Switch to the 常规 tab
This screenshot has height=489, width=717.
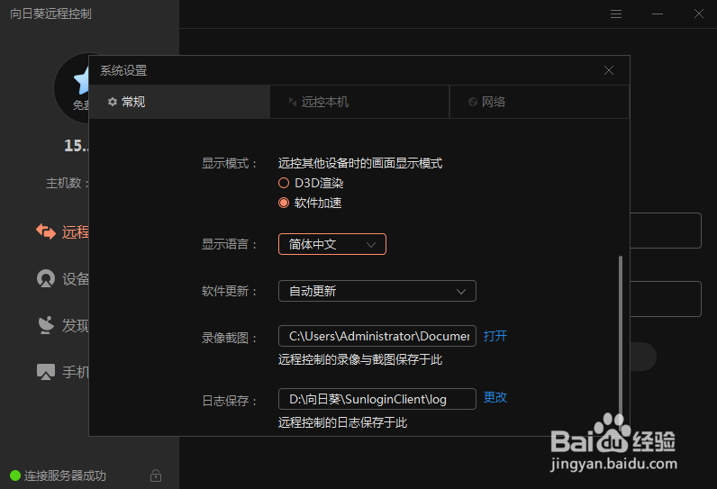[x=179, y=102]
